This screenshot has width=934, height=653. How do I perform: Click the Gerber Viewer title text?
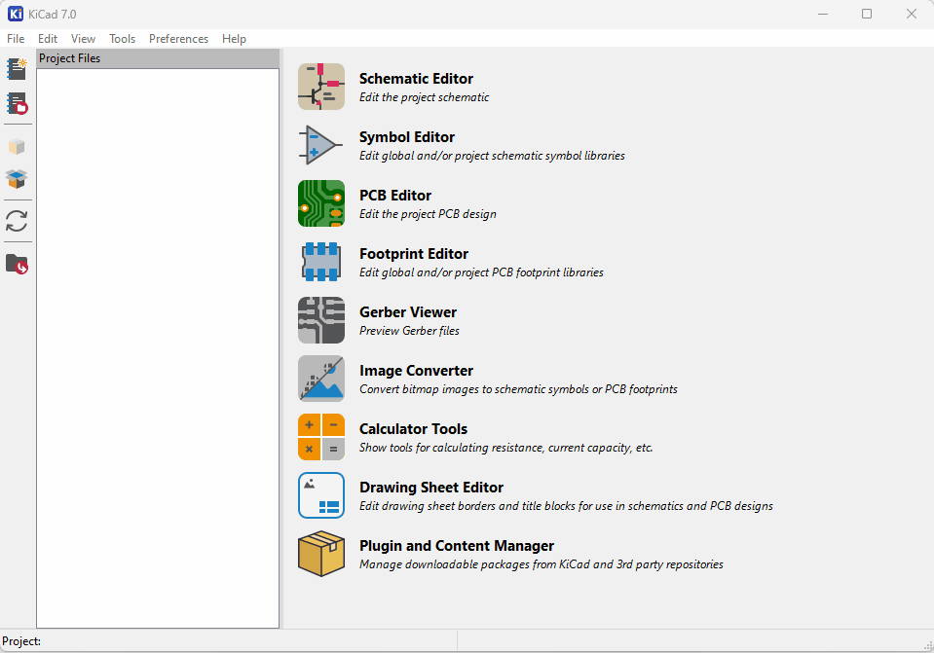pos(408,312)
